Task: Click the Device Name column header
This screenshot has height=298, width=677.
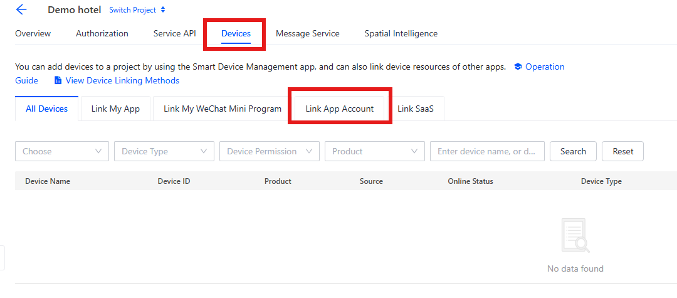Action: point(48,181)
